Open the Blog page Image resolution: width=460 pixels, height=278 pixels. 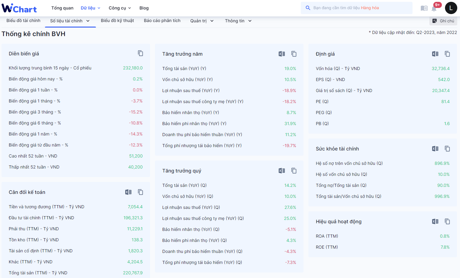144,8
